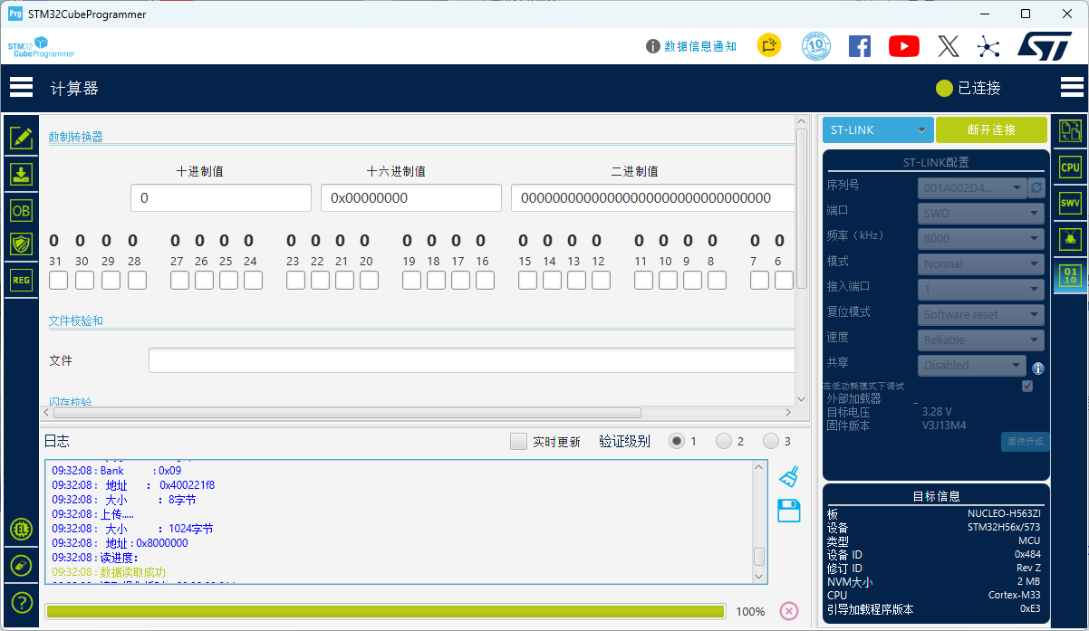The width and height of the screenshot is (1089, 631).
Task: Toggle bit 24 checkbox
Action: tap(253, 281)
